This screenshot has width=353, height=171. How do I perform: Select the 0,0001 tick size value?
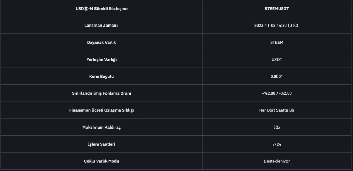(x=276, y=76)
